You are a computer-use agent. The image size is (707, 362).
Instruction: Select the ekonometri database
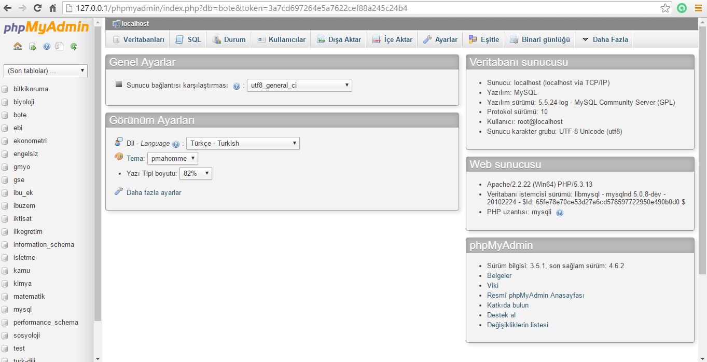tap(30, 141)
